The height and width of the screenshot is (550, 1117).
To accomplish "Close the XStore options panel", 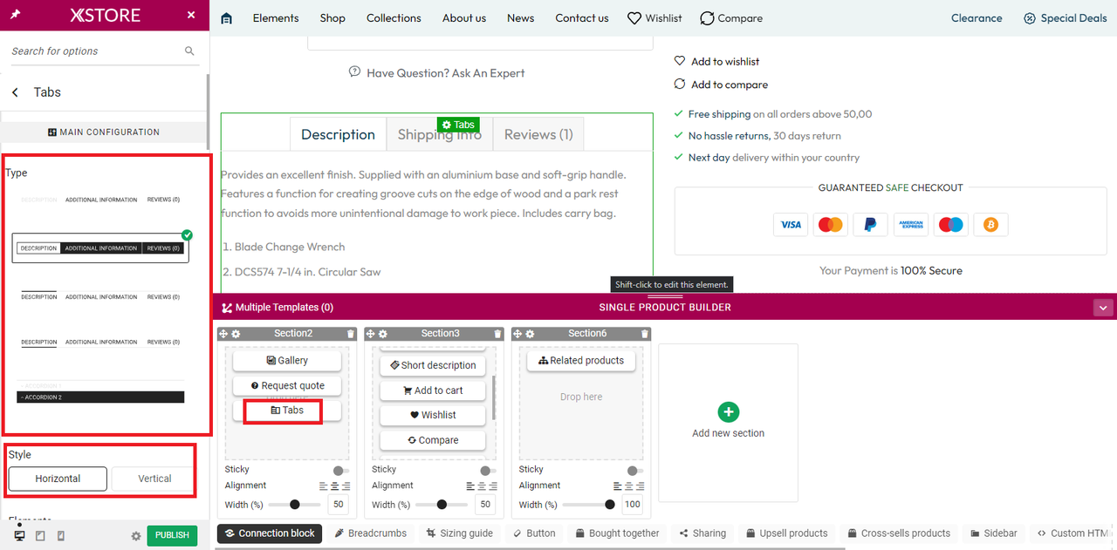I will click(x=191, y=15).
